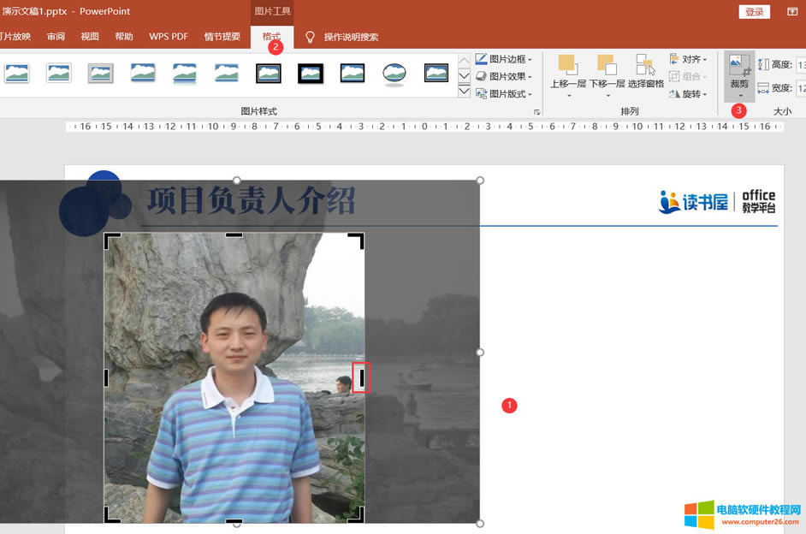
Task: Click the 登录 (Sign in) button
Action: click(753, 11)
